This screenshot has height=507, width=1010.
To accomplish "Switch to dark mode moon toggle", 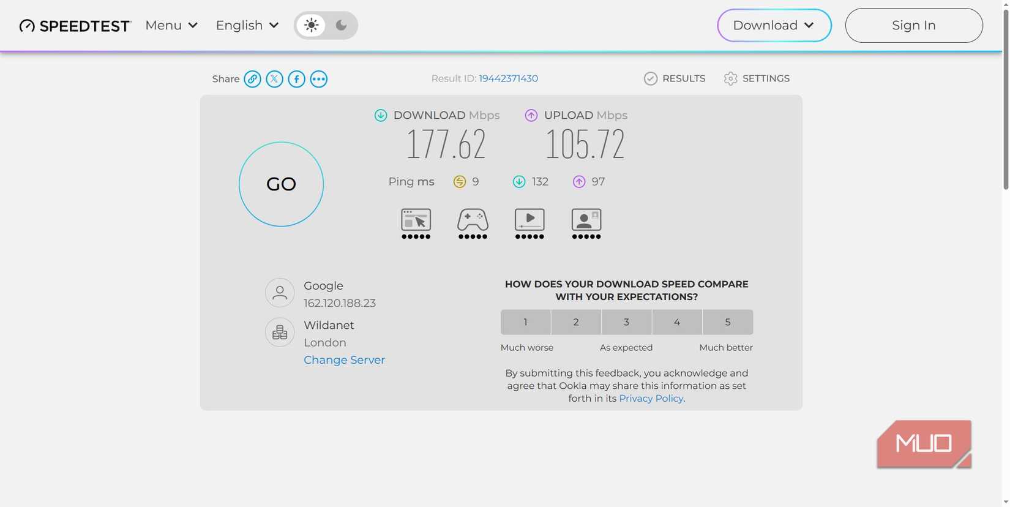I will click(341, 25).
